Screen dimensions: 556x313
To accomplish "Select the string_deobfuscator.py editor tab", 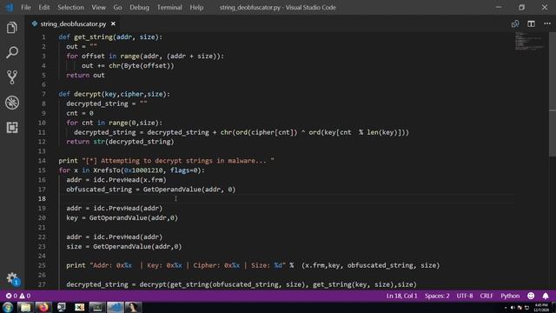I will coord(73,23).
